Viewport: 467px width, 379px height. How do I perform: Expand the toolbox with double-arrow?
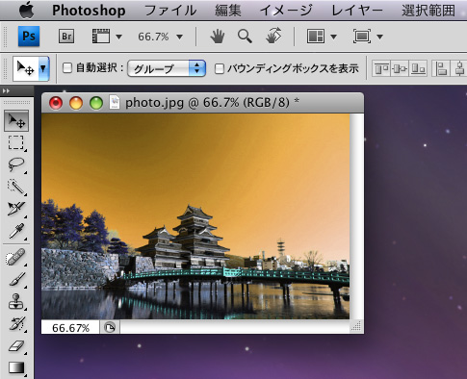pos(6,91)
